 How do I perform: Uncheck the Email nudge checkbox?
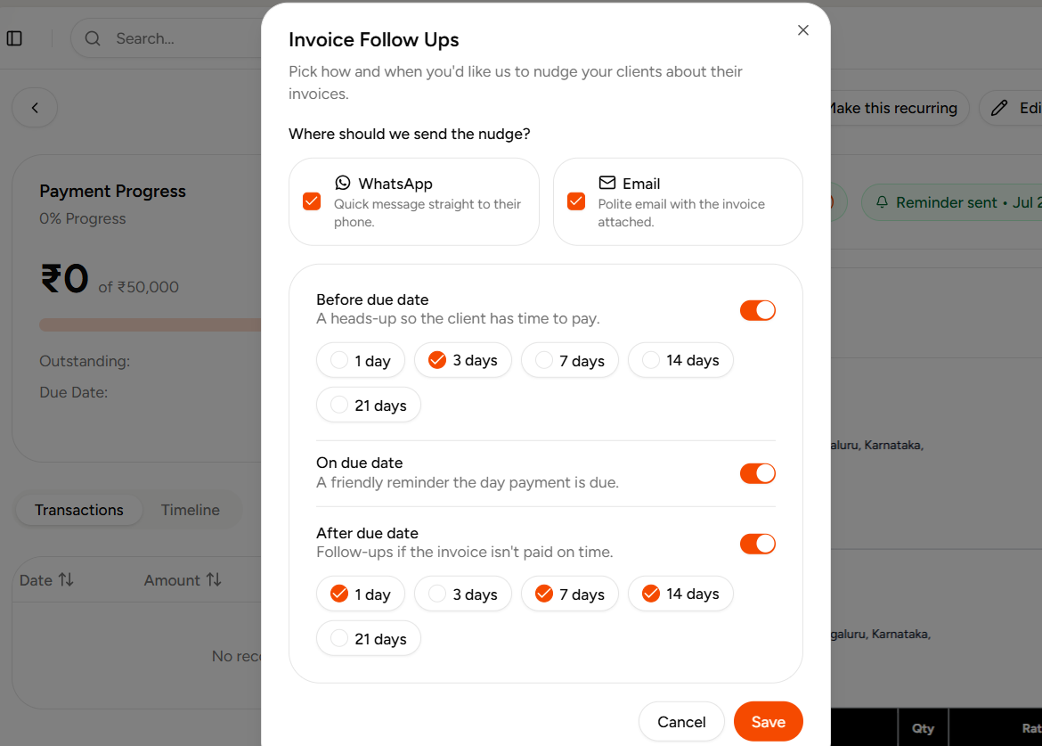click(576, 201)
